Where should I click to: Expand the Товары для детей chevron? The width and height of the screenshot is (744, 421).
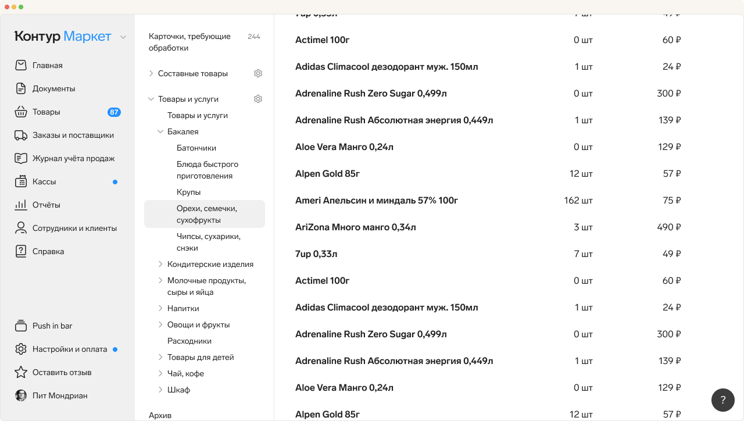pos(160,357)
